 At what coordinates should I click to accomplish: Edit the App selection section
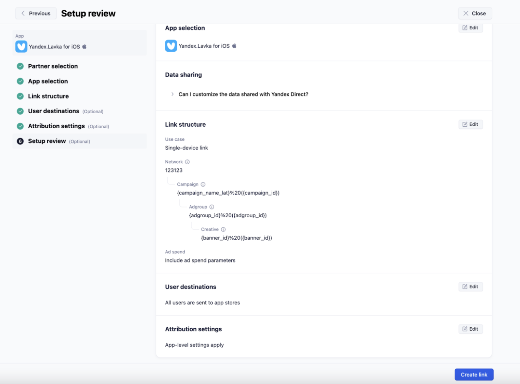[x=470, y=28]
